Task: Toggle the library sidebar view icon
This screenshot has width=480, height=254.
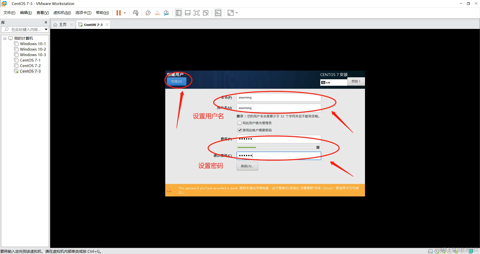Action: click(178, 13)
